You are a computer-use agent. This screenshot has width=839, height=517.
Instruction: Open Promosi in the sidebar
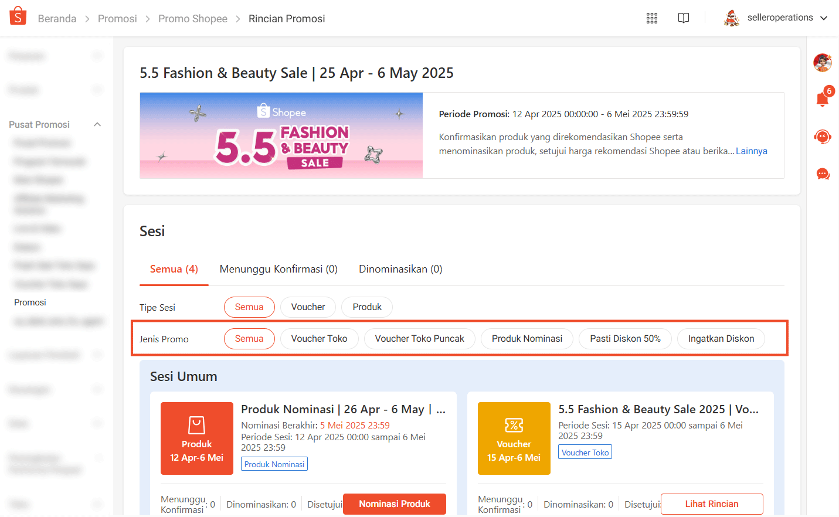(30, 302)
